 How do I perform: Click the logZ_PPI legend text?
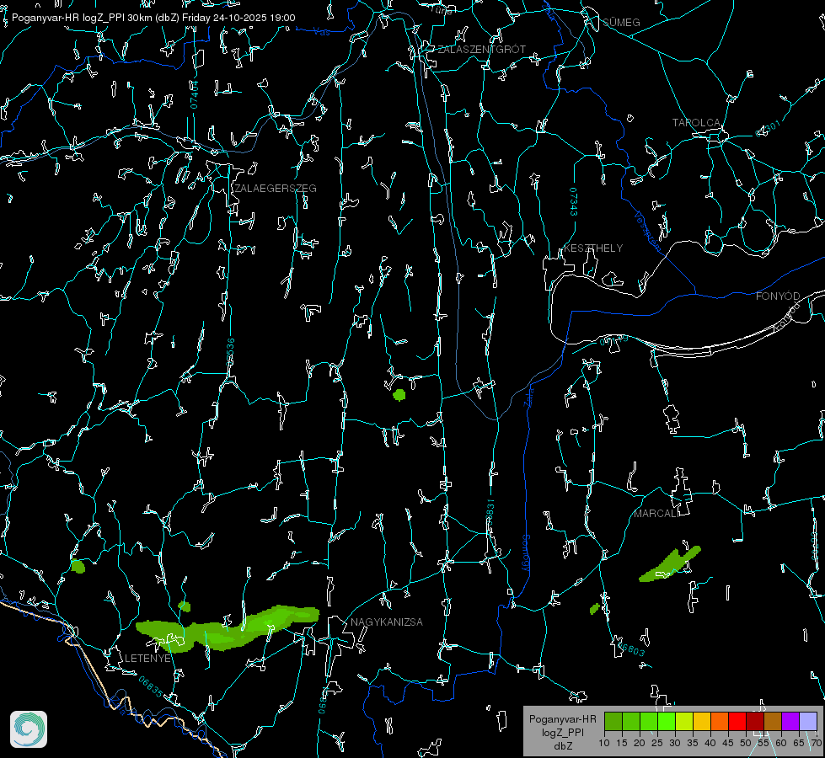562,732
